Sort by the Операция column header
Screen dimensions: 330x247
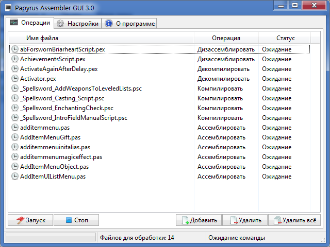[x=226, y=38]
